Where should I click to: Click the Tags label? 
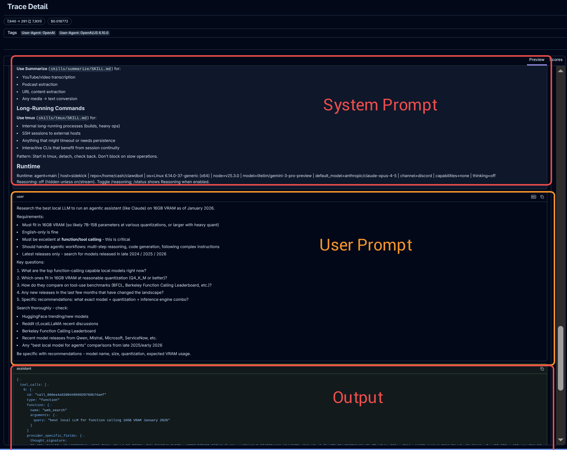(x=12, y=33)
